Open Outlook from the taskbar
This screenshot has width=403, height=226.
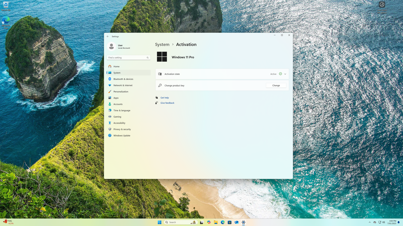tap(237, 222)
